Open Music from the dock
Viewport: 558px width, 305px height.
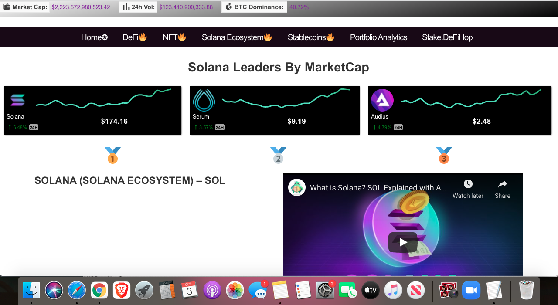point(393,290)
